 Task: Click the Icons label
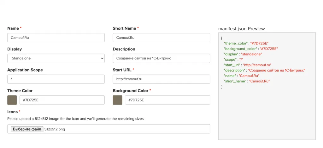coord(14,112)
